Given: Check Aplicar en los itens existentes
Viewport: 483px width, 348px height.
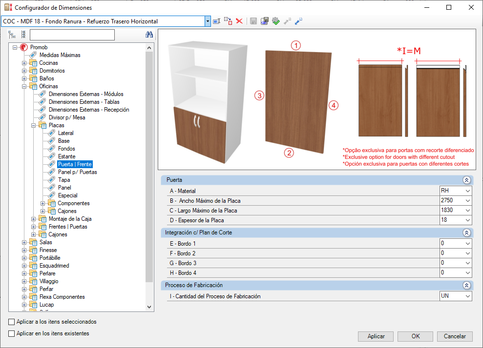Looking at the screenshot, I should [11, 333].
